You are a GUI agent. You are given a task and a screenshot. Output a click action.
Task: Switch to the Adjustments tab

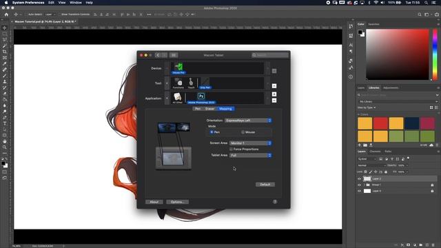click(x=391, y=87)
